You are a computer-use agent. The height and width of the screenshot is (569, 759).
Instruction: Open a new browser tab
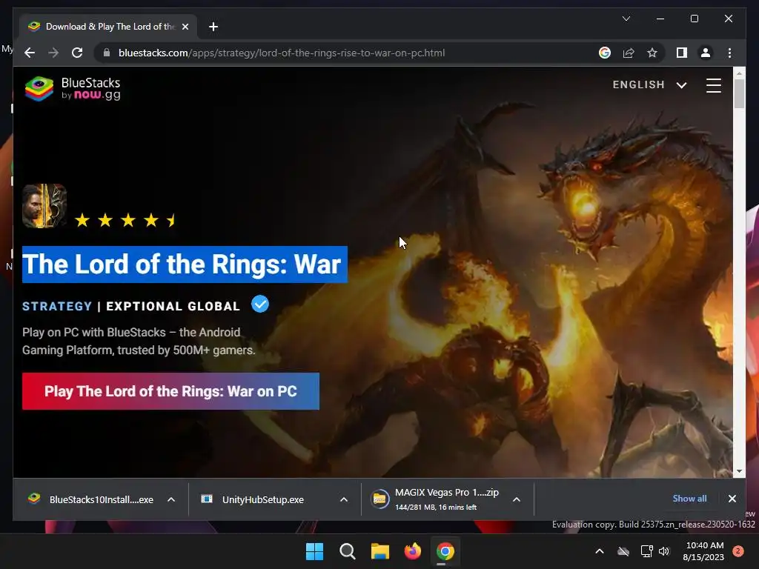[x=213, y=27]
